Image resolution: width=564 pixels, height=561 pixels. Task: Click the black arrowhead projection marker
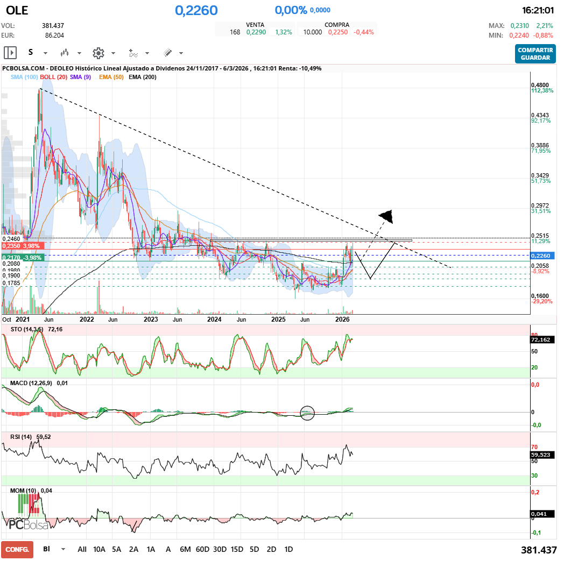[386, 216]
